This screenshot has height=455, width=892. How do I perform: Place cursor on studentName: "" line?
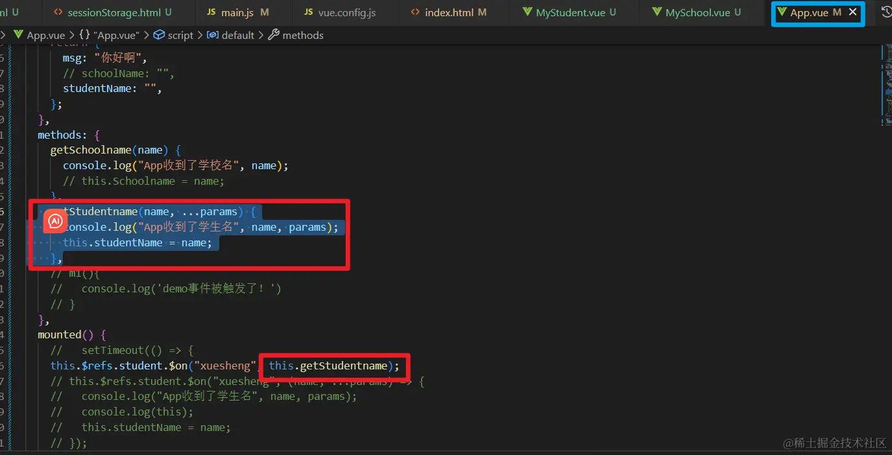(x=112, y=89)
